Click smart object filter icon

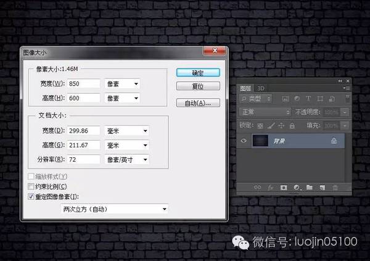(x=332, y=99)
